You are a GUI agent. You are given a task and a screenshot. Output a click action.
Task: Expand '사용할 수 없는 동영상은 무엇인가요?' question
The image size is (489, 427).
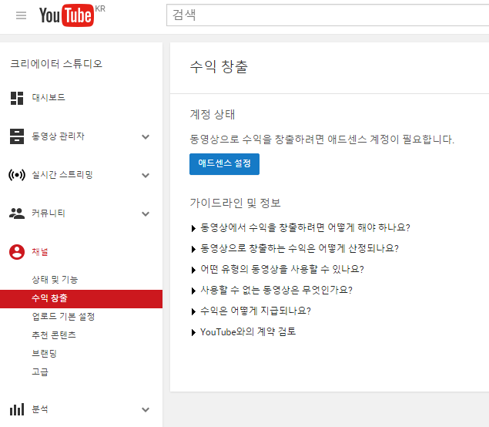coord(275,291)
